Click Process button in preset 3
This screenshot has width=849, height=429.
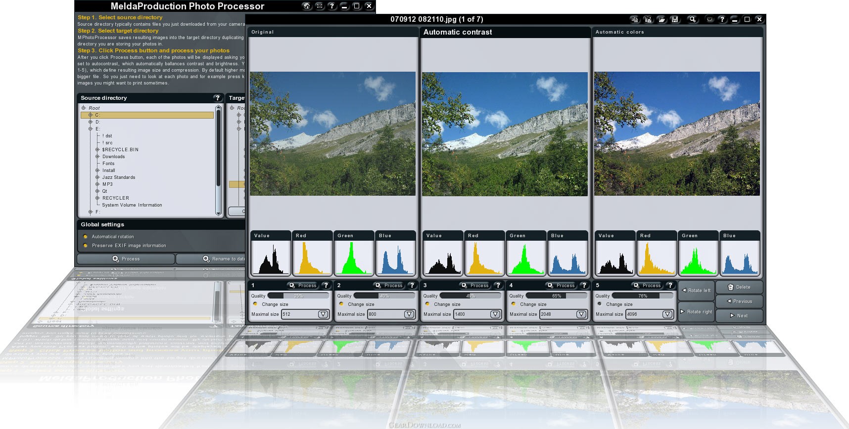pyautogui.click(x=475, y=285)
